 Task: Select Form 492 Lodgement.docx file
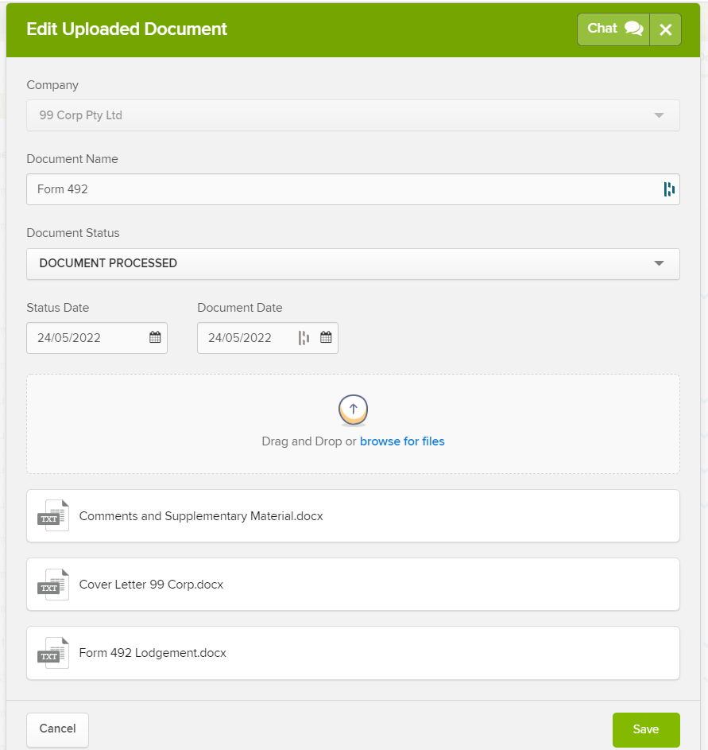click(353, 653)
